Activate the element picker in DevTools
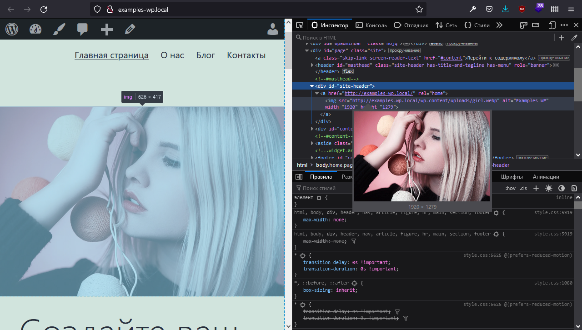The width and height of the screenshot is (582, 330). 300,25
